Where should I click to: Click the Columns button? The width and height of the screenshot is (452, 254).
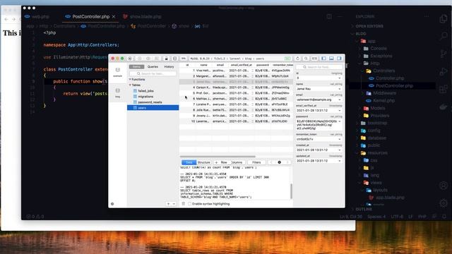tap(237, 162)
